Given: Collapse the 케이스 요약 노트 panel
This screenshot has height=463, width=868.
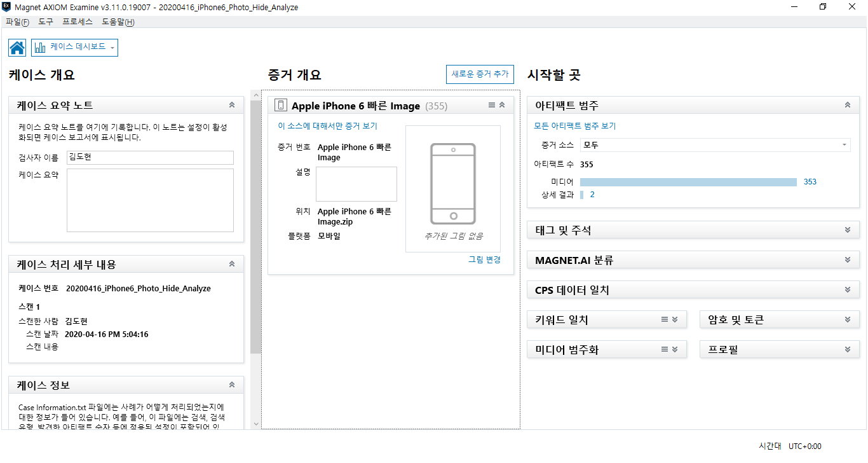Looking at the screenshot, I should coord(232,105).
